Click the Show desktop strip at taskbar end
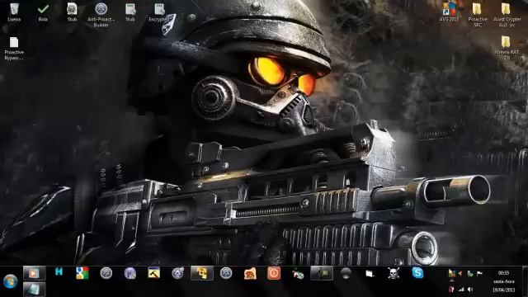The height and width of the screenshot is (297, 528). (525, 281)
